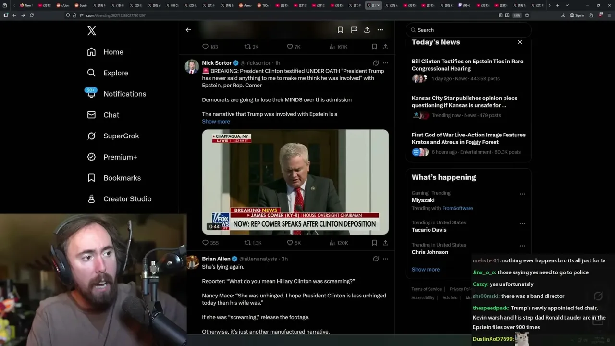Open Chat in the sidebar
615x346 pixels.
pos(103,115)
